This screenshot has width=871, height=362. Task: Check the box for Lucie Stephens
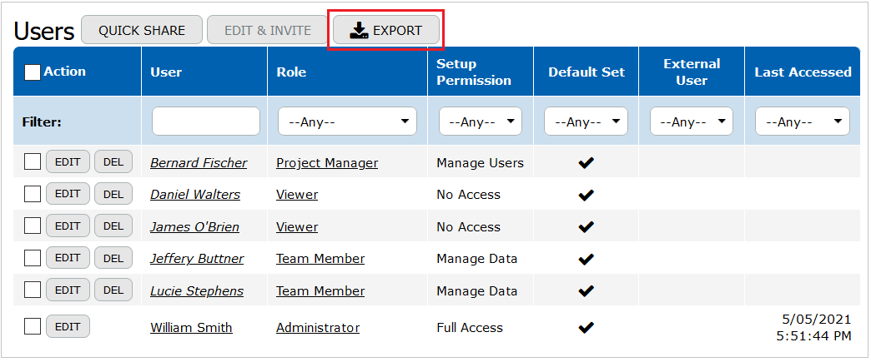pos(33,290)
